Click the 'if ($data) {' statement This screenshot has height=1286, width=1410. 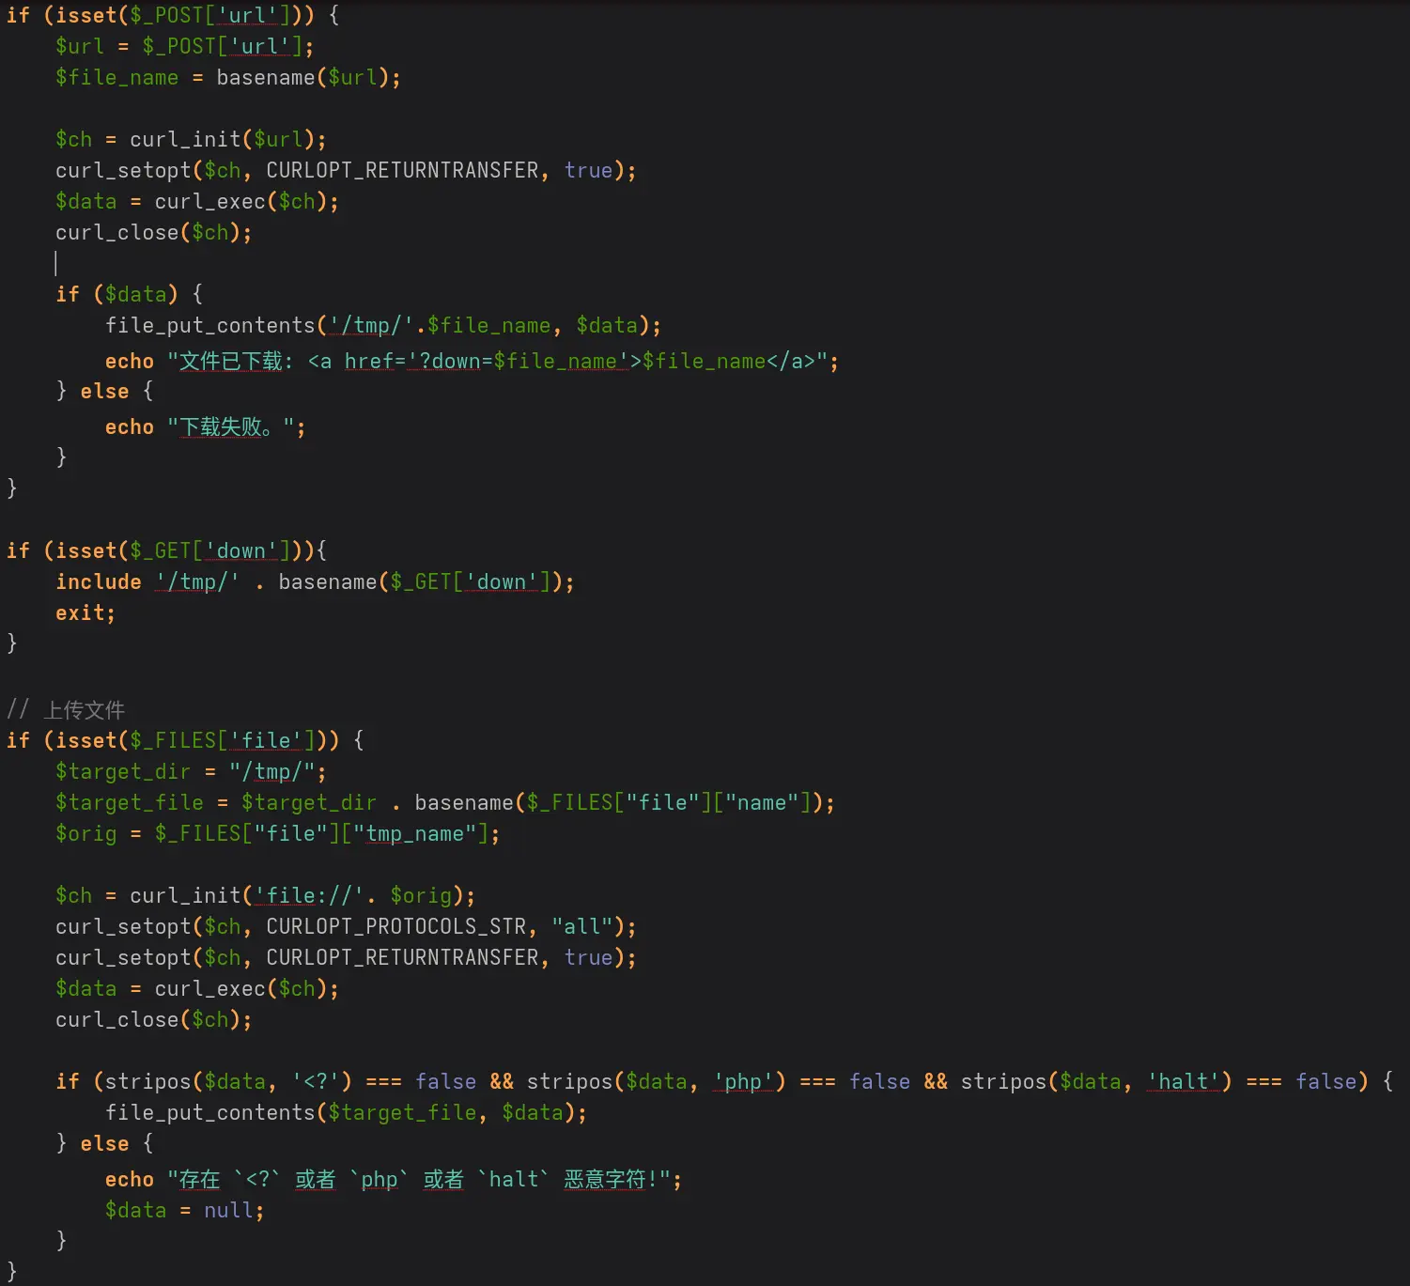[129, 295]
